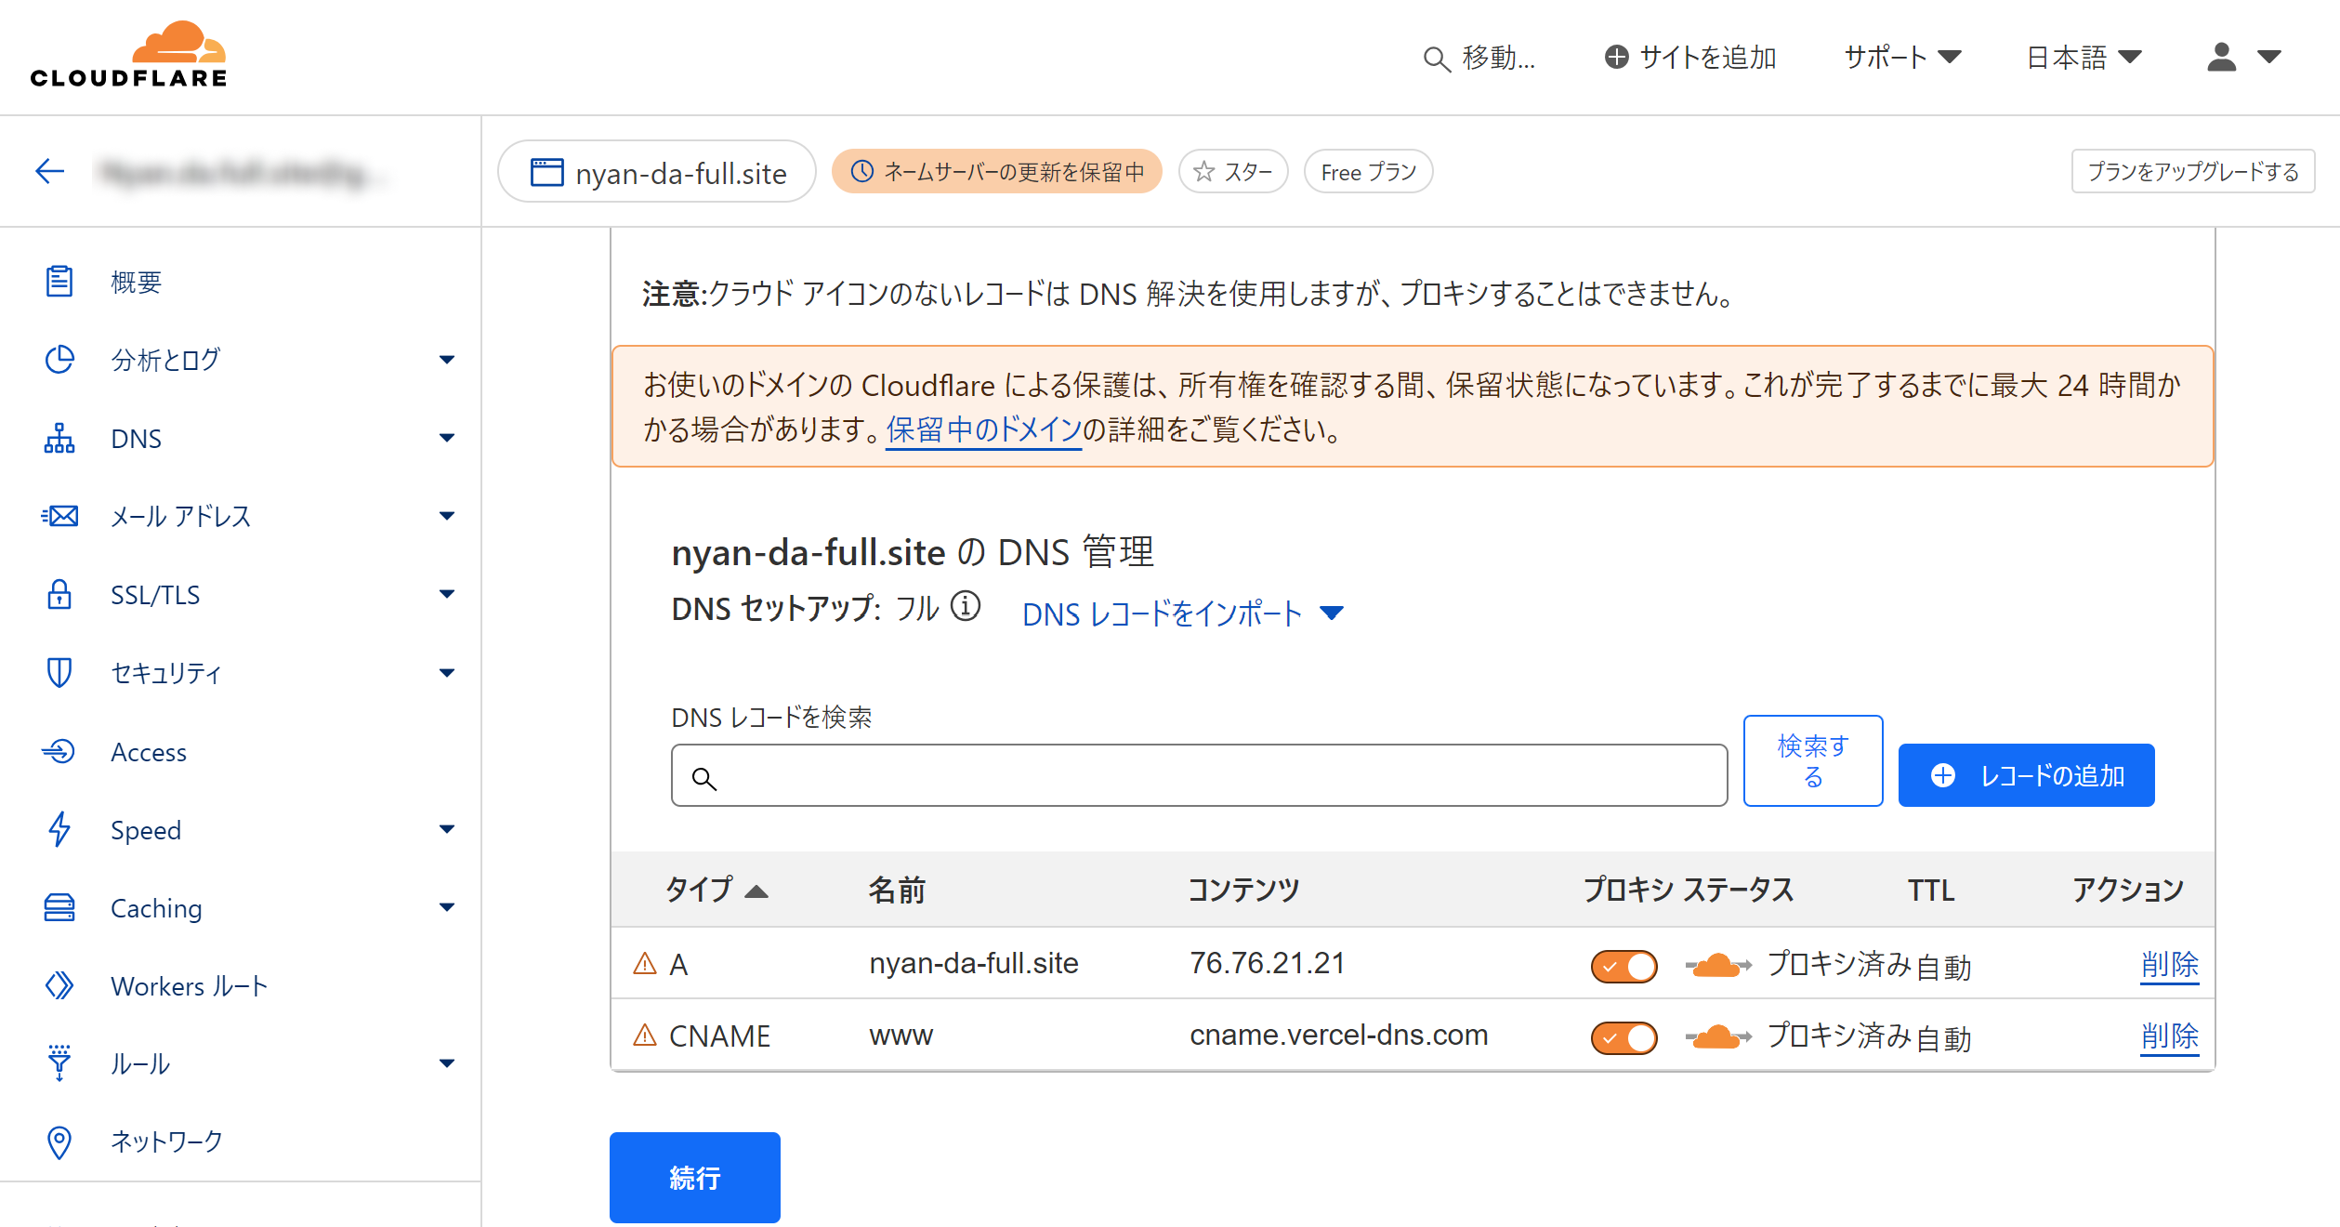Image resolution: width=2340 pixels, height=1227 pixels.
Task: Click the SSL/TLS lock icon
Action: click(x=59, y=594)
